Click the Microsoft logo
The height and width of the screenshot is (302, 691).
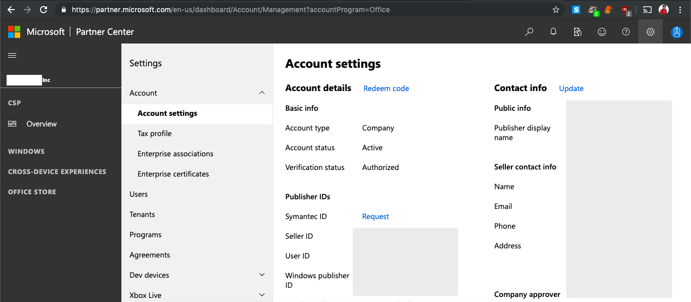point(14,32)
